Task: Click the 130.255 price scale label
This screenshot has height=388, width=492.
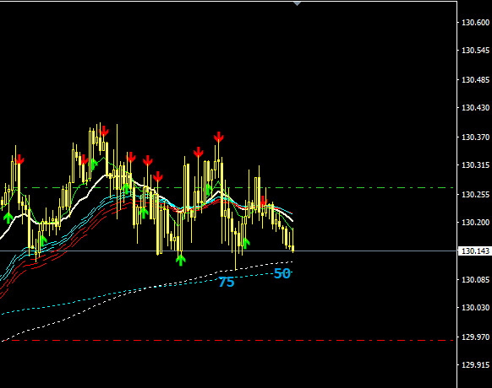Action: coord(475,195)
